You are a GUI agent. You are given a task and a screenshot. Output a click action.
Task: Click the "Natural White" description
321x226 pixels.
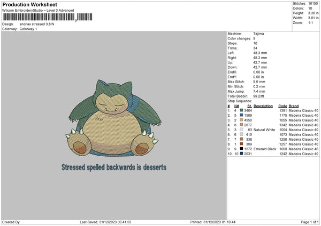pos(264,130)
